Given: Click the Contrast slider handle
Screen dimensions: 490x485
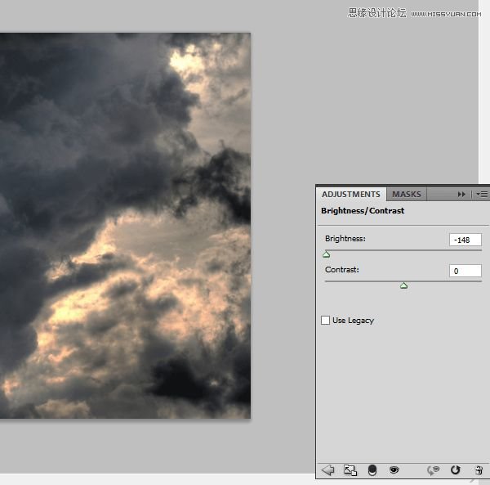Looking at the screenshot, I should tap(403, 285).
